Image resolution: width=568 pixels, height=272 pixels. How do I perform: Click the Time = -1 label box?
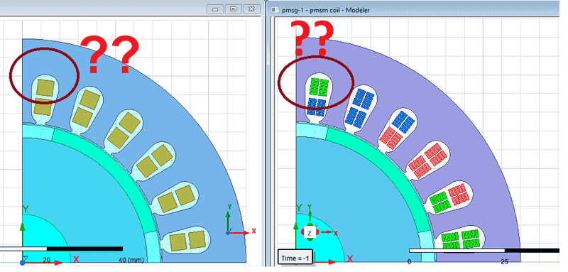[295, 259]
